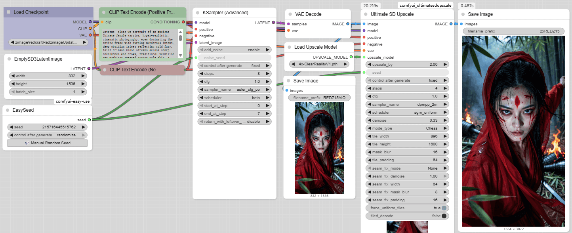Toggle force_uniform_tiles switch off
The height and width of the screenshot is (233, 572).
click(x=444, y=208)
